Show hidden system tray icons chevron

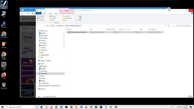(176, 107)
